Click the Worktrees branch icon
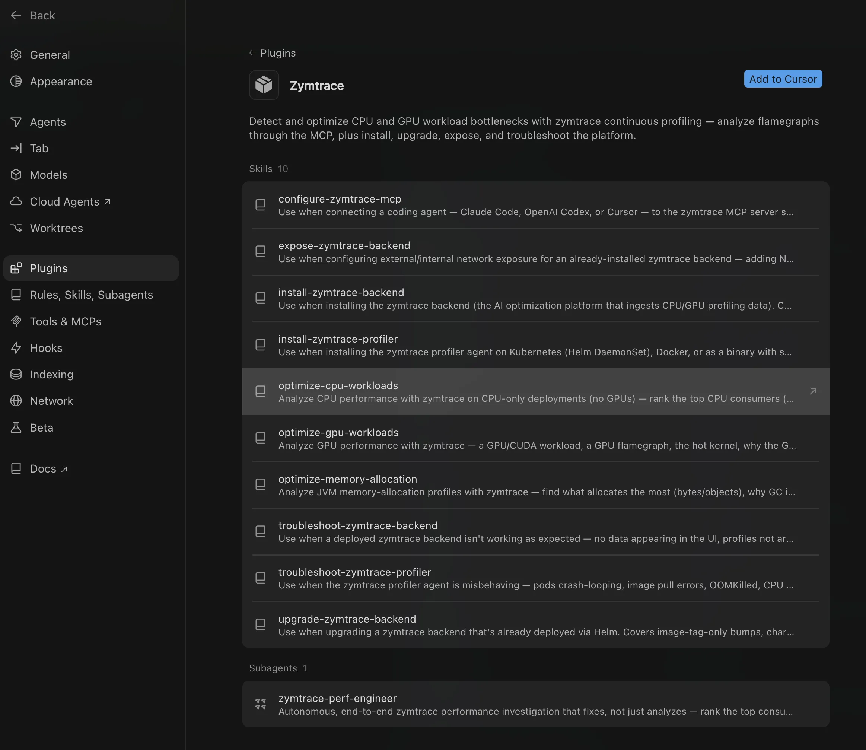This screenshot has height=750, width=866. pyautogui.click(x=16, y=228)
